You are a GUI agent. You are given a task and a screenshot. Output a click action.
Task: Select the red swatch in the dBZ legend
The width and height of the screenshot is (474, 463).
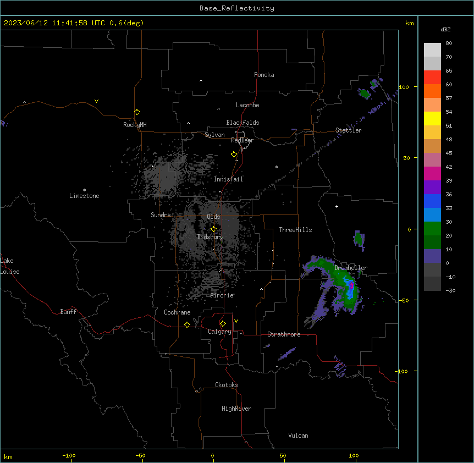click(432, 77)
